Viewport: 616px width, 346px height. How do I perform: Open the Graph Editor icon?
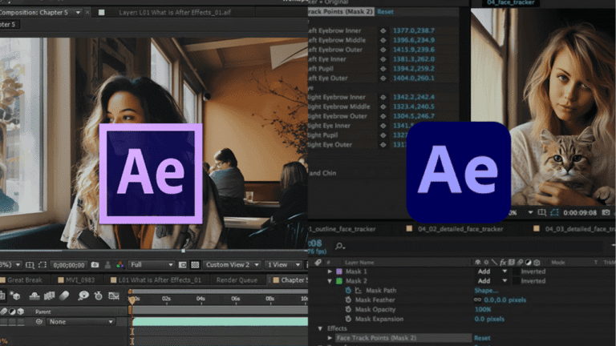tap(114, 296)
